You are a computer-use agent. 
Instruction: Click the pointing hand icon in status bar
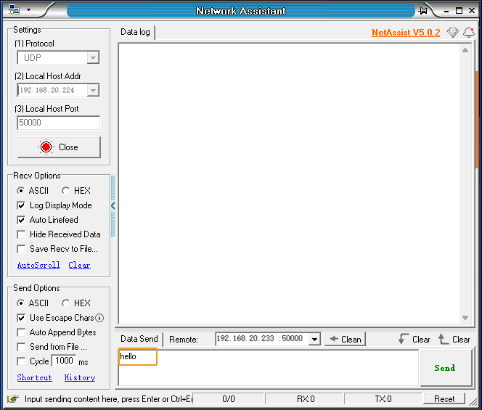click(x=13, y=398)
